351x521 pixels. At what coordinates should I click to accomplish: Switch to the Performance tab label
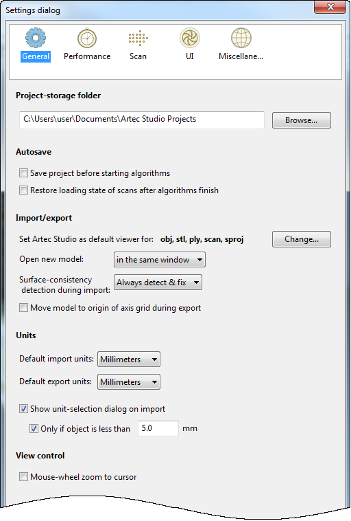pyautogui.click(x=87, y=56)
